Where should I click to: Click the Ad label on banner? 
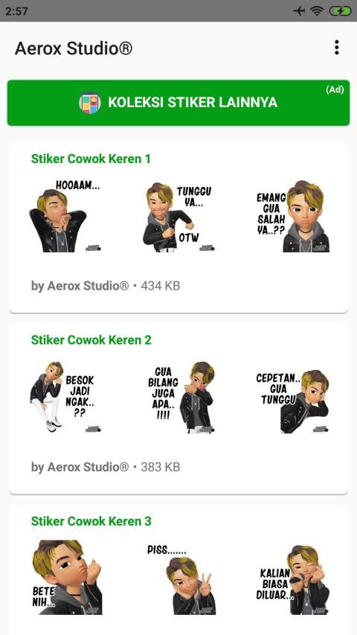coord(335,89)
